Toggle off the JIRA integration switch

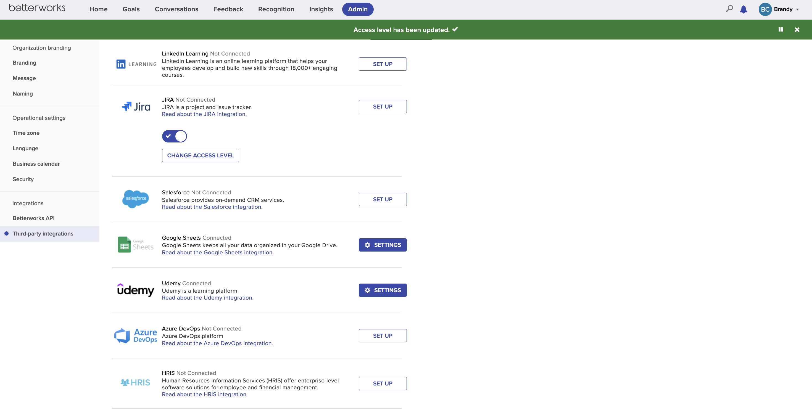tap(174, 136)
